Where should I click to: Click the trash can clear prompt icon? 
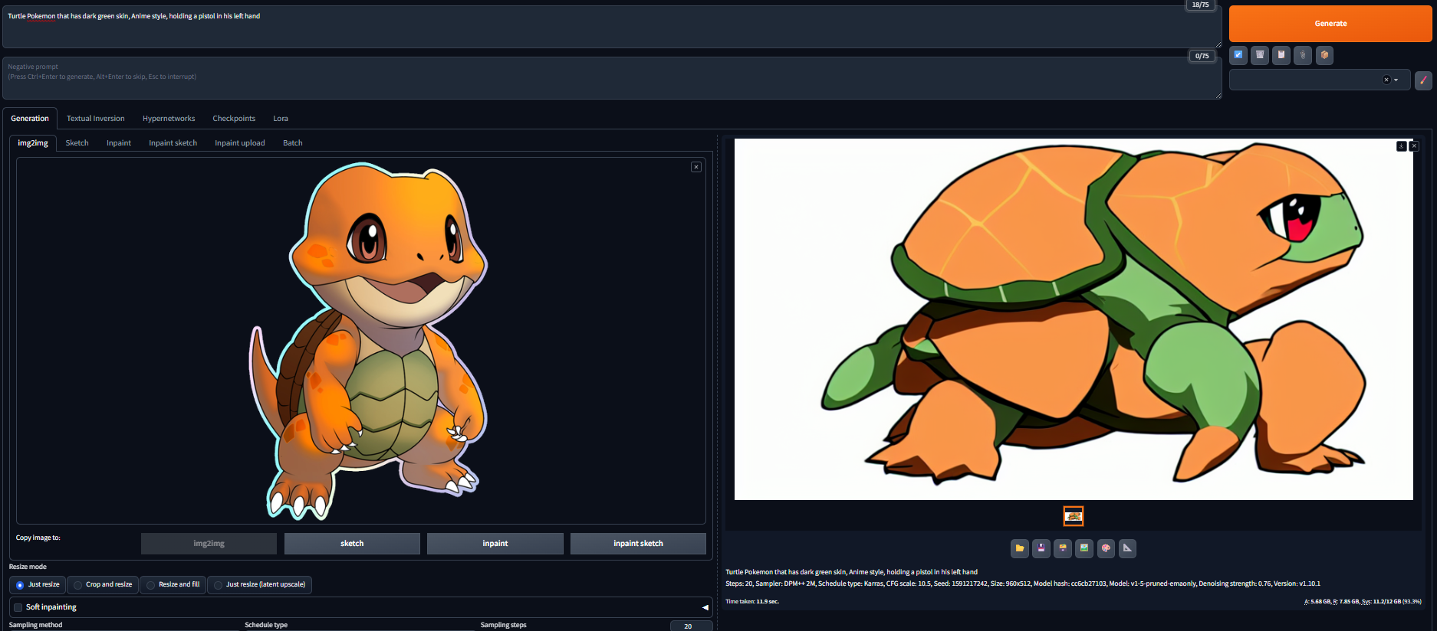point(1259,55)
